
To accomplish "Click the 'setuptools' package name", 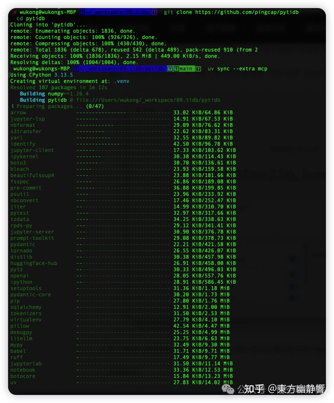I will tap(26, 288).
